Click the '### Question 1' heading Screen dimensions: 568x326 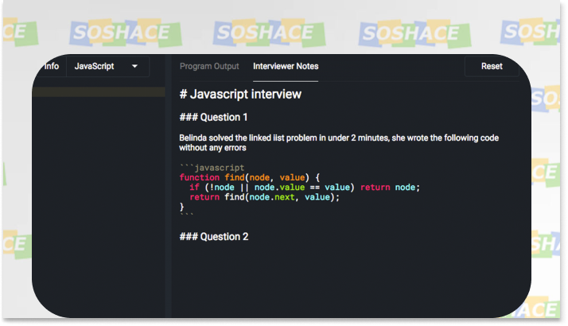213,118
